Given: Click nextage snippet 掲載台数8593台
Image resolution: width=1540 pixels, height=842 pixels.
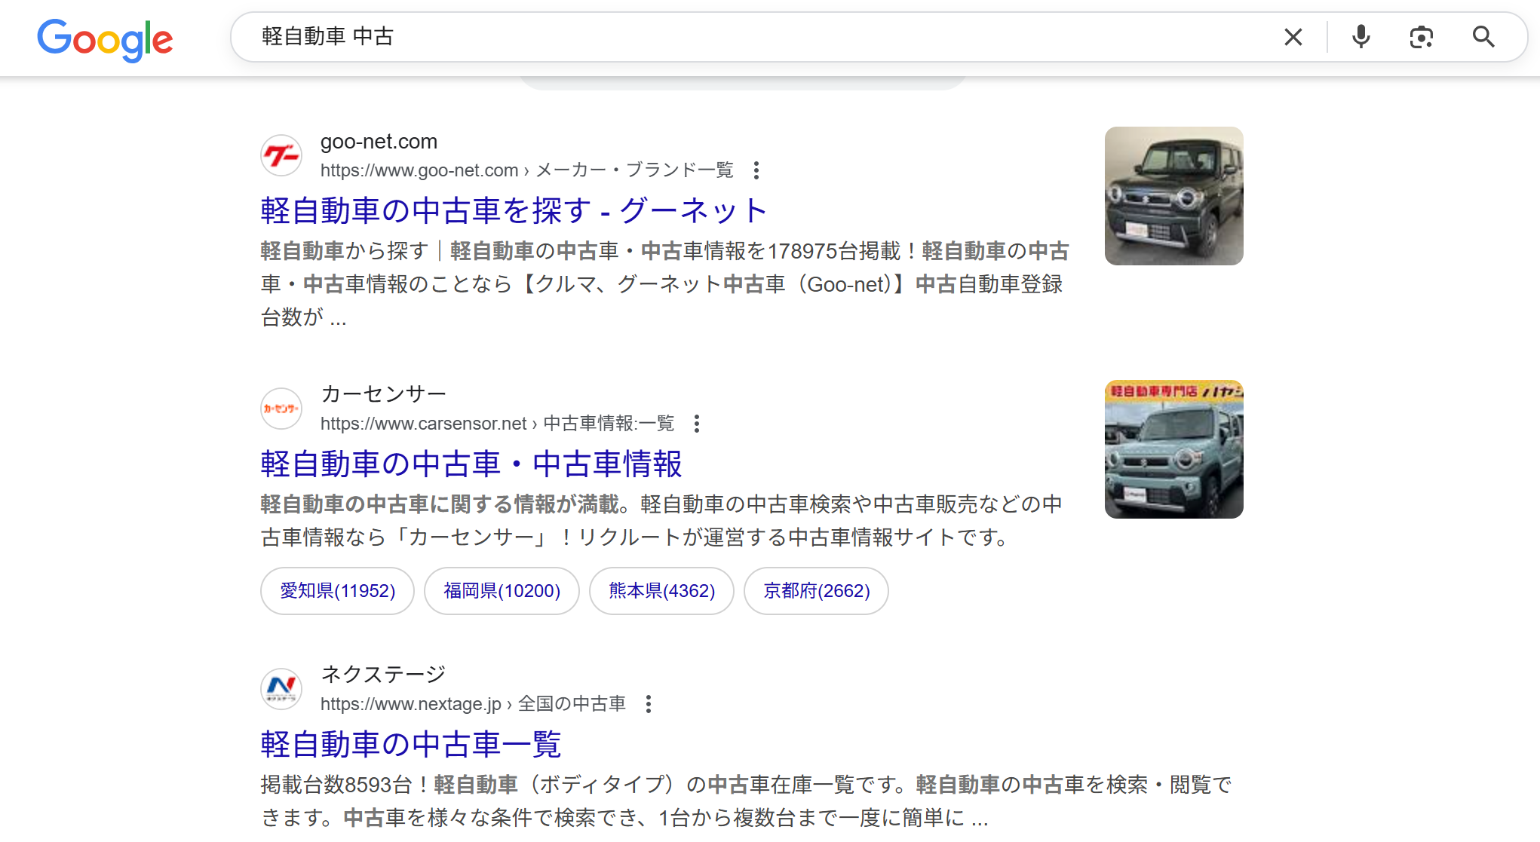Looking at the screenshot, I should tap(747, 801).
